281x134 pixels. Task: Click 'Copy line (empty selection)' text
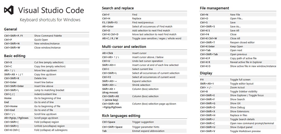coord(50,66)
